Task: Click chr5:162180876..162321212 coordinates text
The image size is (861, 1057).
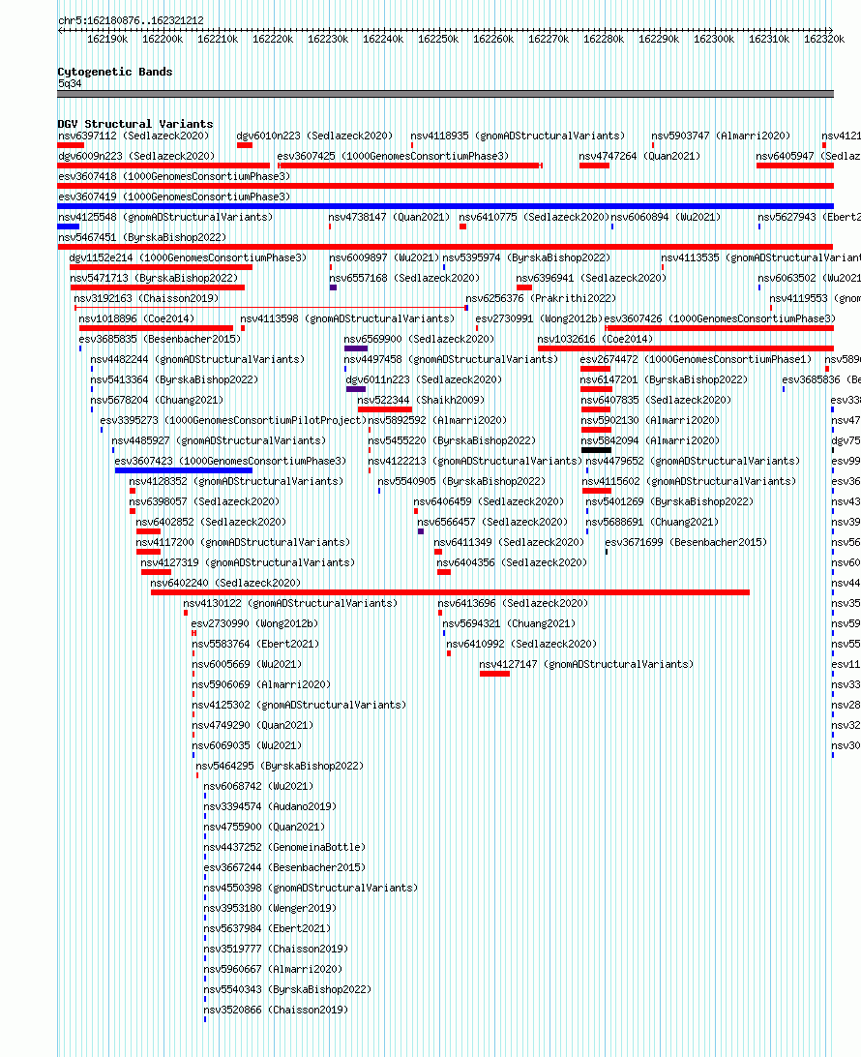Action: coord(131,20)
